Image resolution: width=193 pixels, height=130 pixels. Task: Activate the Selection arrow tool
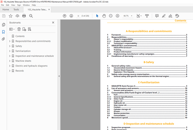(97, 16)
